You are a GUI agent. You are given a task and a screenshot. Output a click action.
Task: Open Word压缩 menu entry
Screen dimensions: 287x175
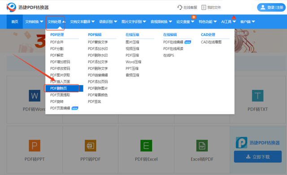tap(133, 62)
